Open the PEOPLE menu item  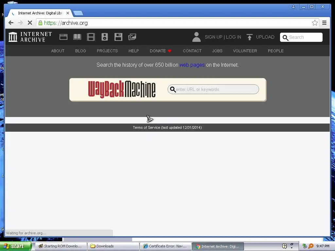pos(275,51)
